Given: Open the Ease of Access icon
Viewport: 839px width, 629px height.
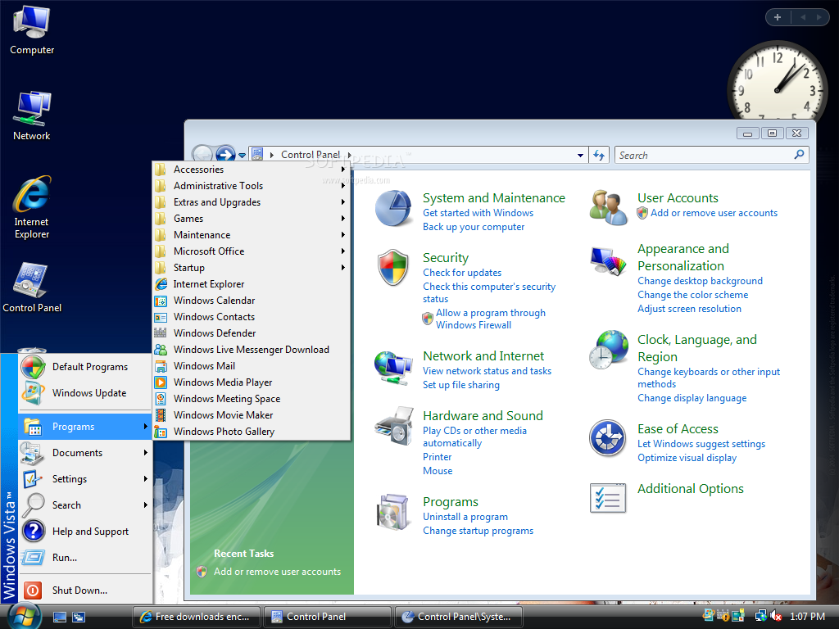Looking at the screenshot, I should tap(608, 438).
